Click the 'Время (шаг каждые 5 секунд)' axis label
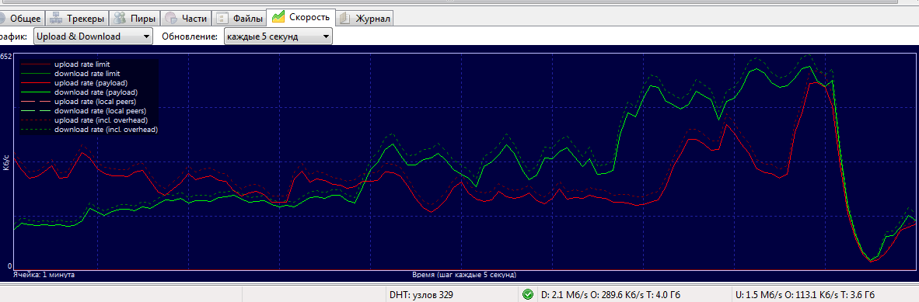Viewport: 919px width, 302px height. point(464,275)
